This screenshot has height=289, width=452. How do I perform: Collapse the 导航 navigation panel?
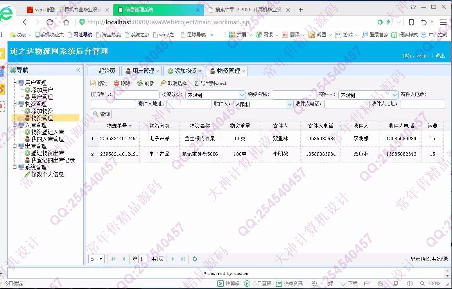tap(78, 70)
